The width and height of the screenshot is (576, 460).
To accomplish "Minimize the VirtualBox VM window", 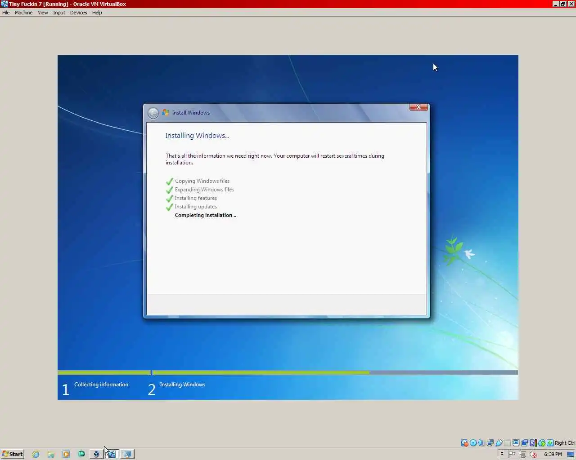I will (556, 4).
